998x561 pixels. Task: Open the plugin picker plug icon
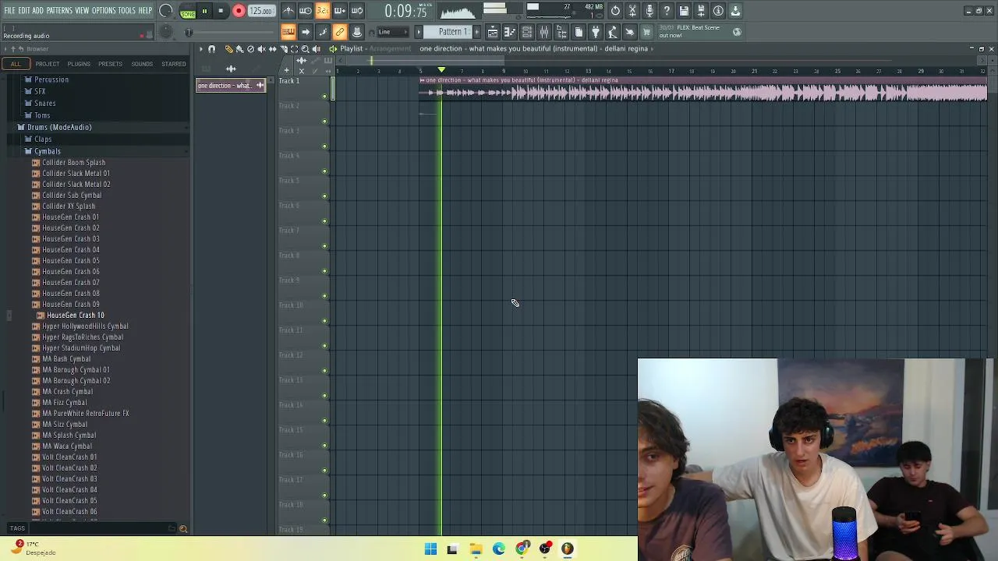pos(596,32)
